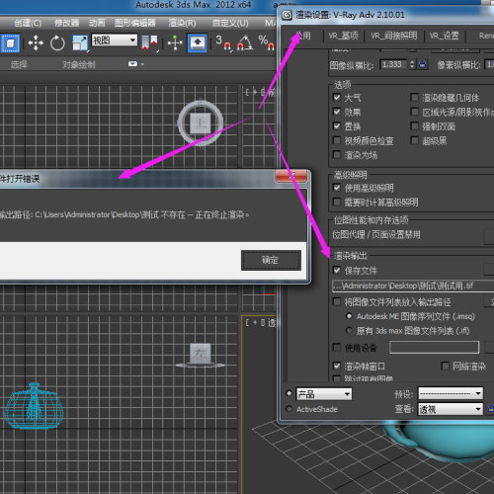
Task: Enable 将图像文件列表放入输出路径 checkbox
Action: 337,301
